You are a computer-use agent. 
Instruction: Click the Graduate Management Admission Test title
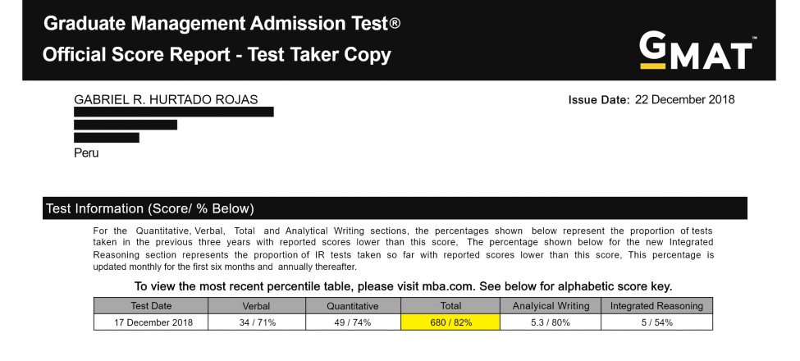coord(222,24)
